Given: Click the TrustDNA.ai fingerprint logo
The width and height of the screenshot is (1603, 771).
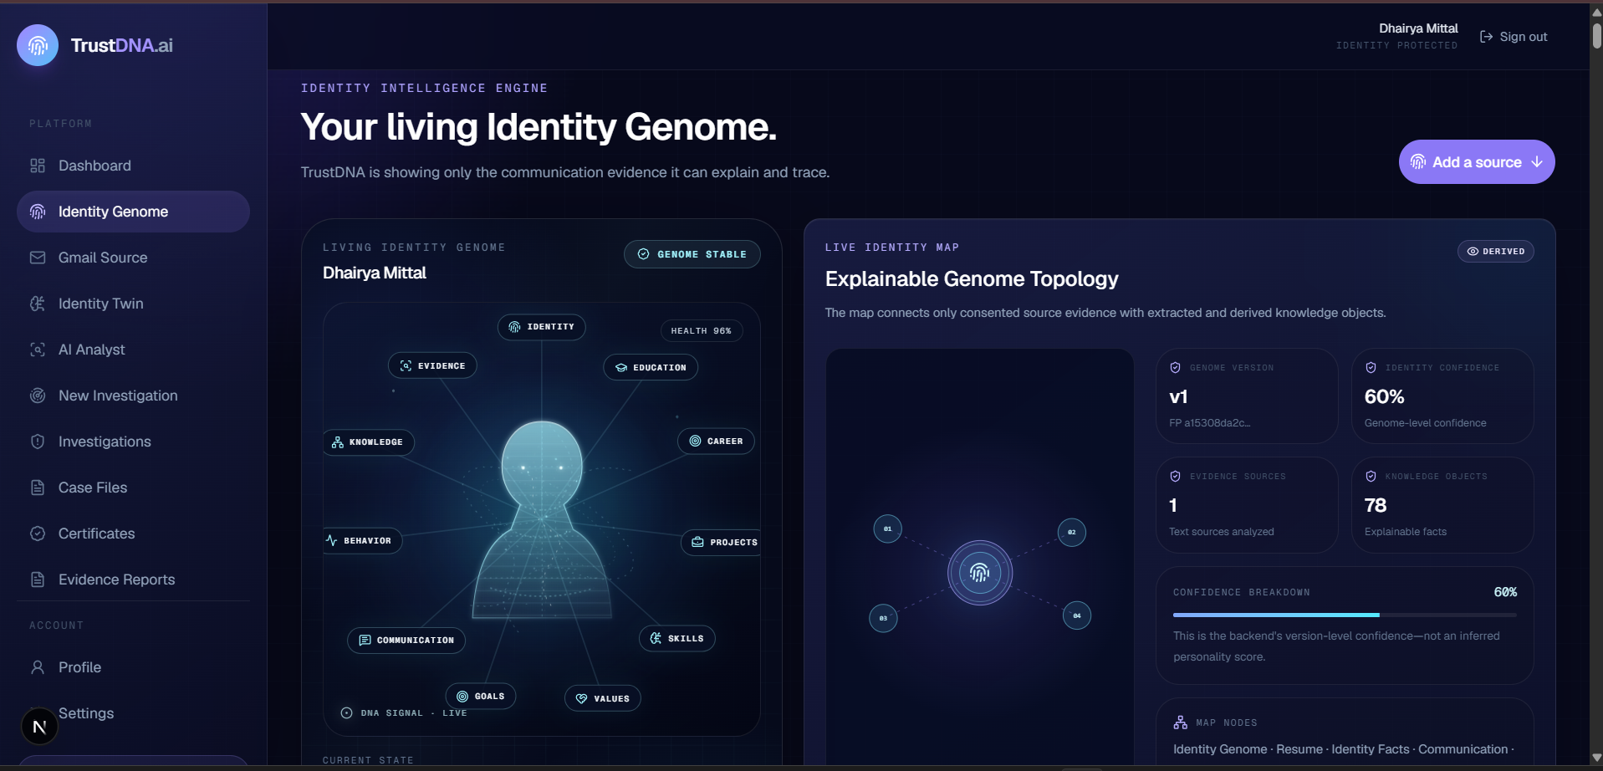Looking at the screenshot, I should click(x=38, y=45).
